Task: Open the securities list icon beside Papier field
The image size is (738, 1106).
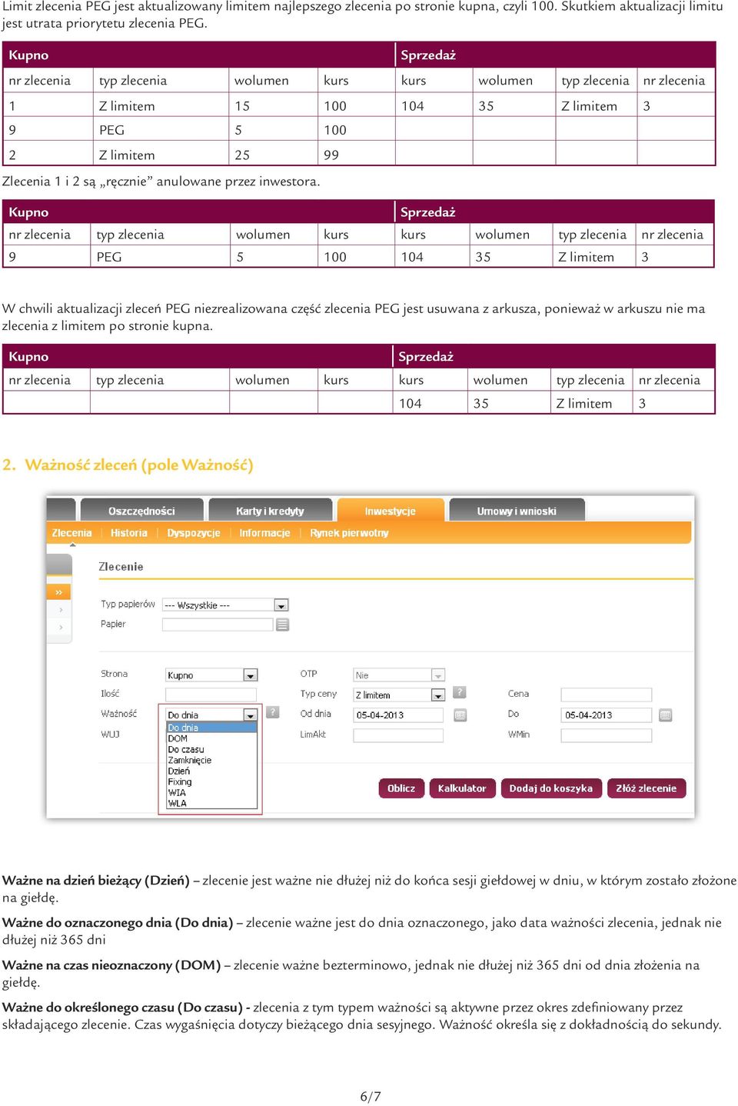Action: click(283, 625)
